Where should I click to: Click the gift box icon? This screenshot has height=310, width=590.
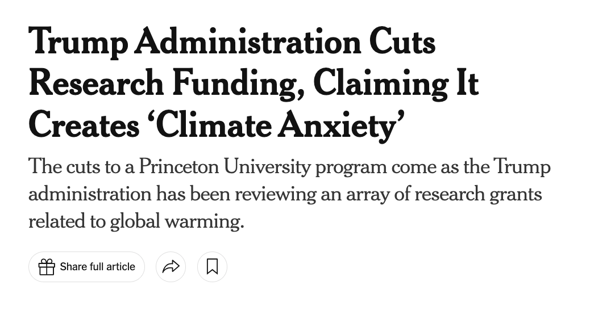47,267
